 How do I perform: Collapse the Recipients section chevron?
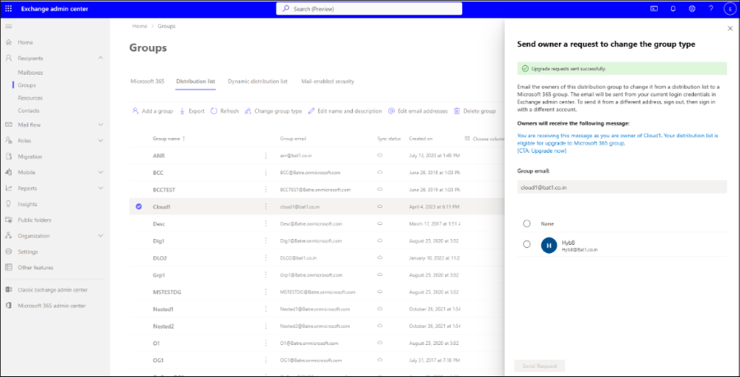tap(100, 58)
